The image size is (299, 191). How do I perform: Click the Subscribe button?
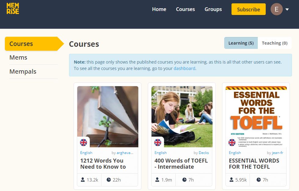pos(249,9)
